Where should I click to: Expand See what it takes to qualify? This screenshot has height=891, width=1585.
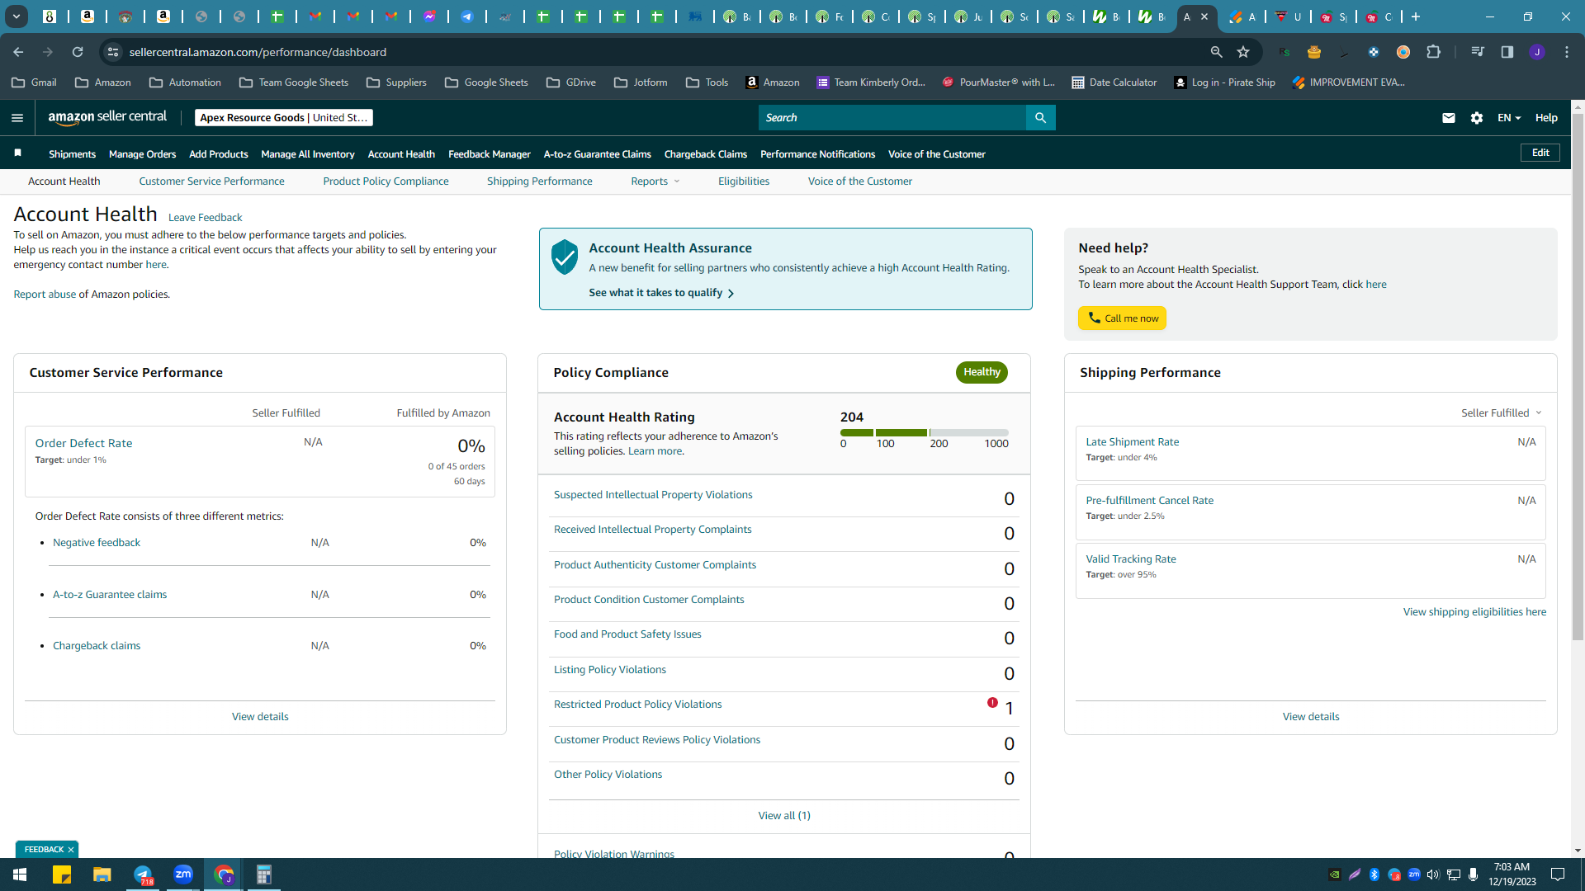click(x=661, y=293)
